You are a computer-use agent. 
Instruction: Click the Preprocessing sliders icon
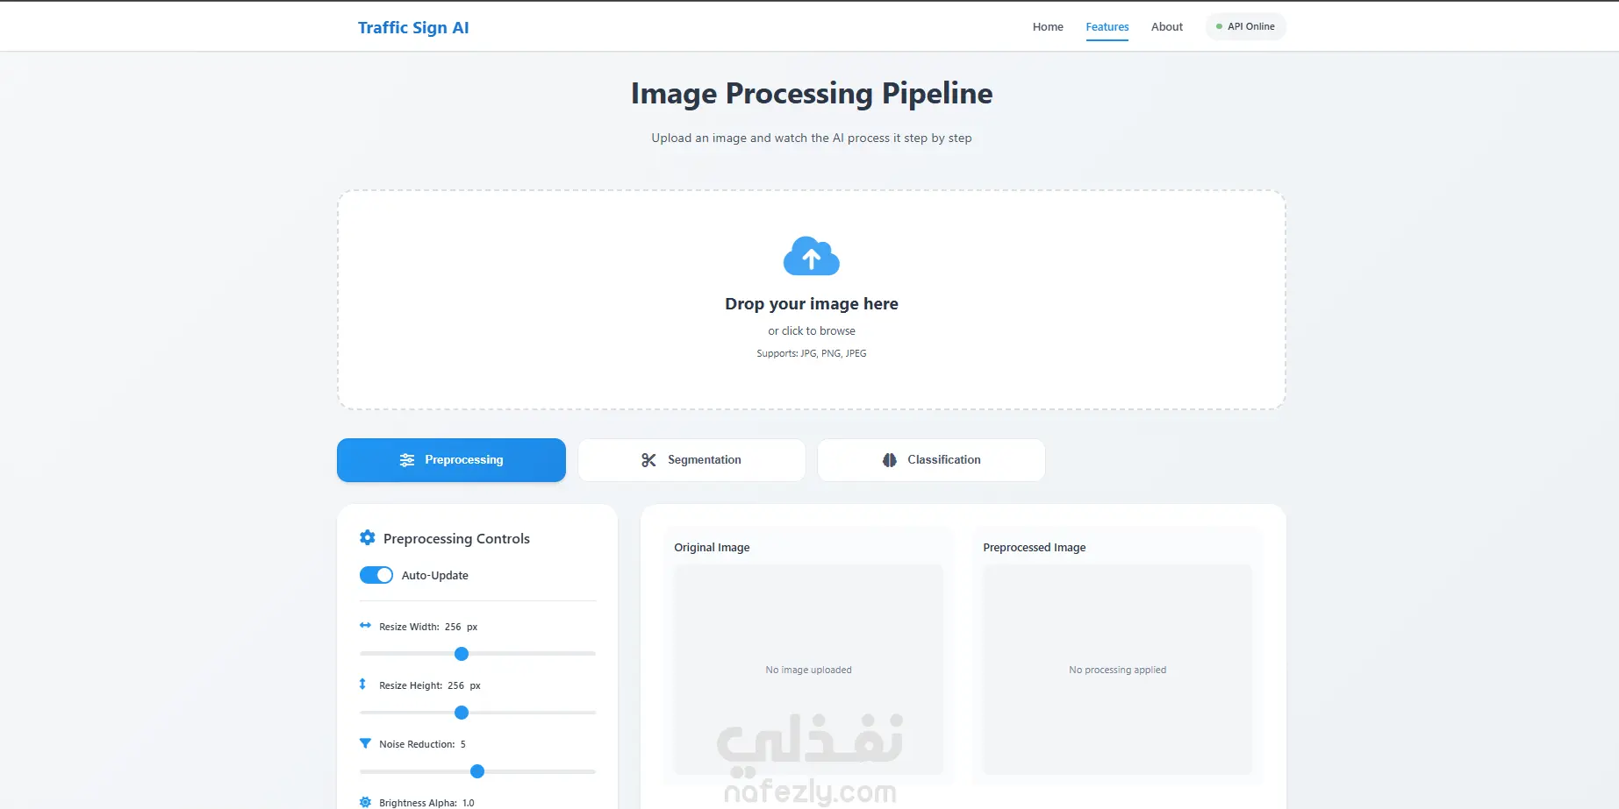pos(407,460)
